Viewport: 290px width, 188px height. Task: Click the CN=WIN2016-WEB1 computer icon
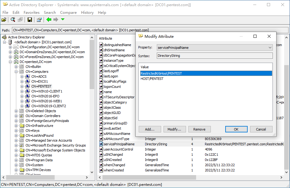[28, 101]
